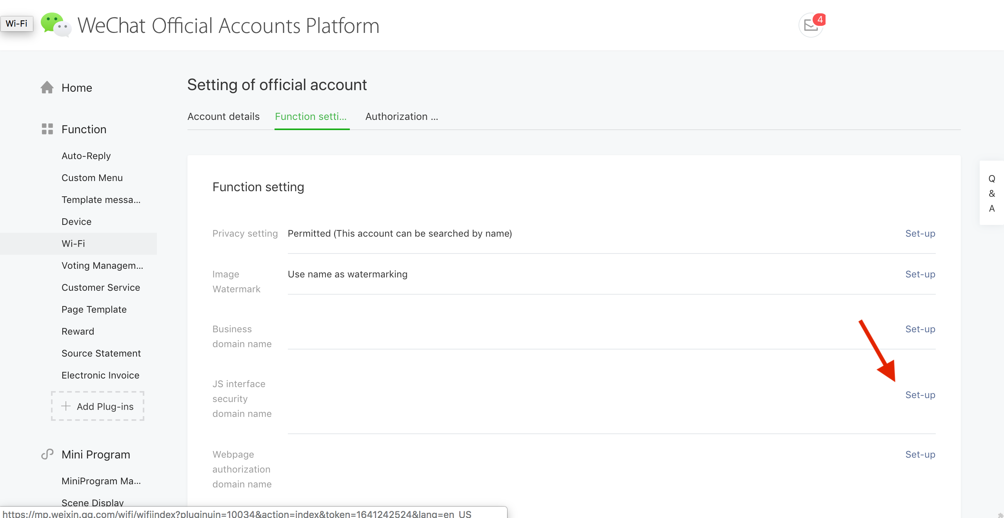Click the home icon beside Home
This screenshot has height=518, width=1004.
click(47, 87)
